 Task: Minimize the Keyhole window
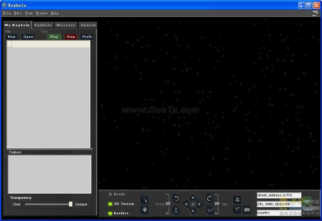[301, 5]
